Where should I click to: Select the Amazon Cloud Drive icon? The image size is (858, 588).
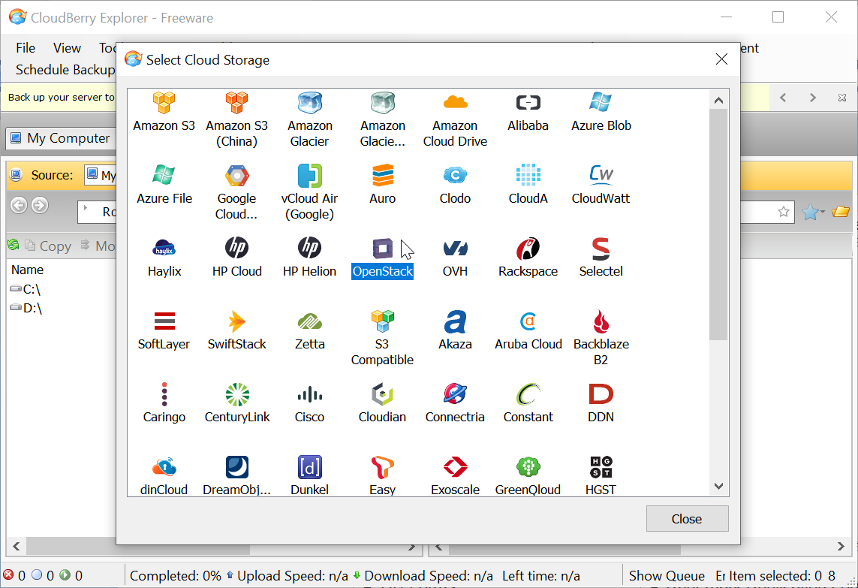(455, 103)
